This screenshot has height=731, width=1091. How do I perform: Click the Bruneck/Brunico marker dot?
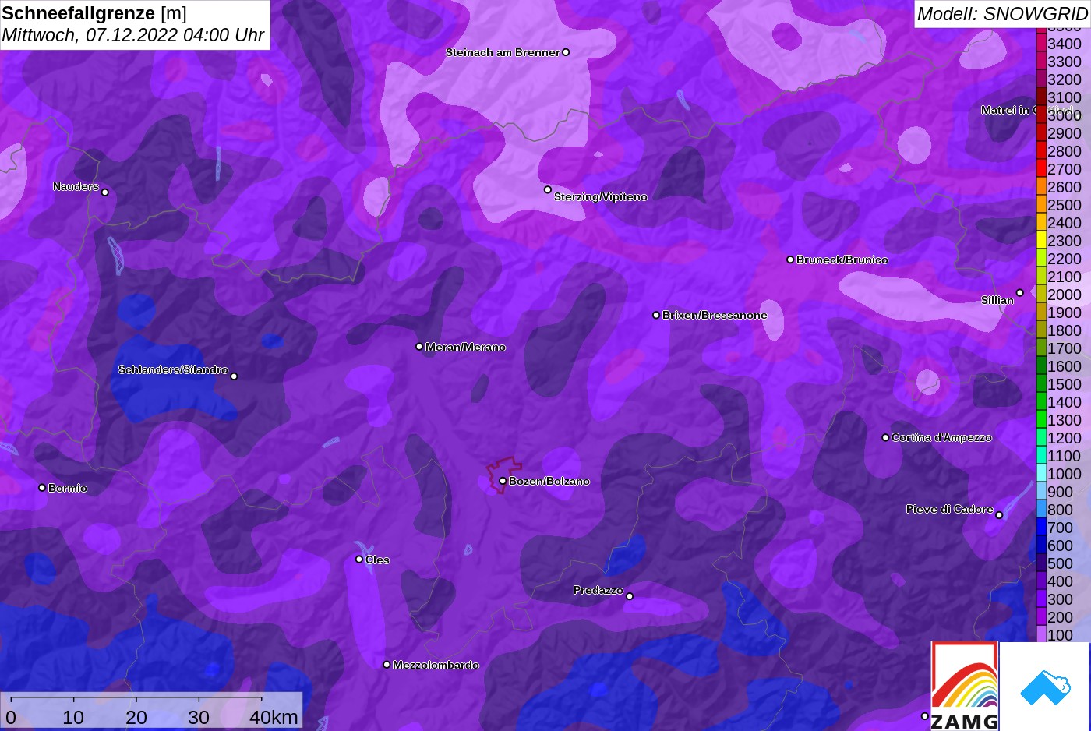790,260
